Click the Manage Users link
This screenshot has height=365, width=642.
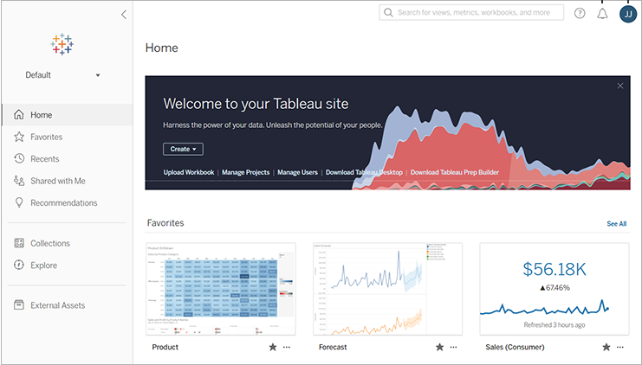pyautogui.click(x=298, y=172)
